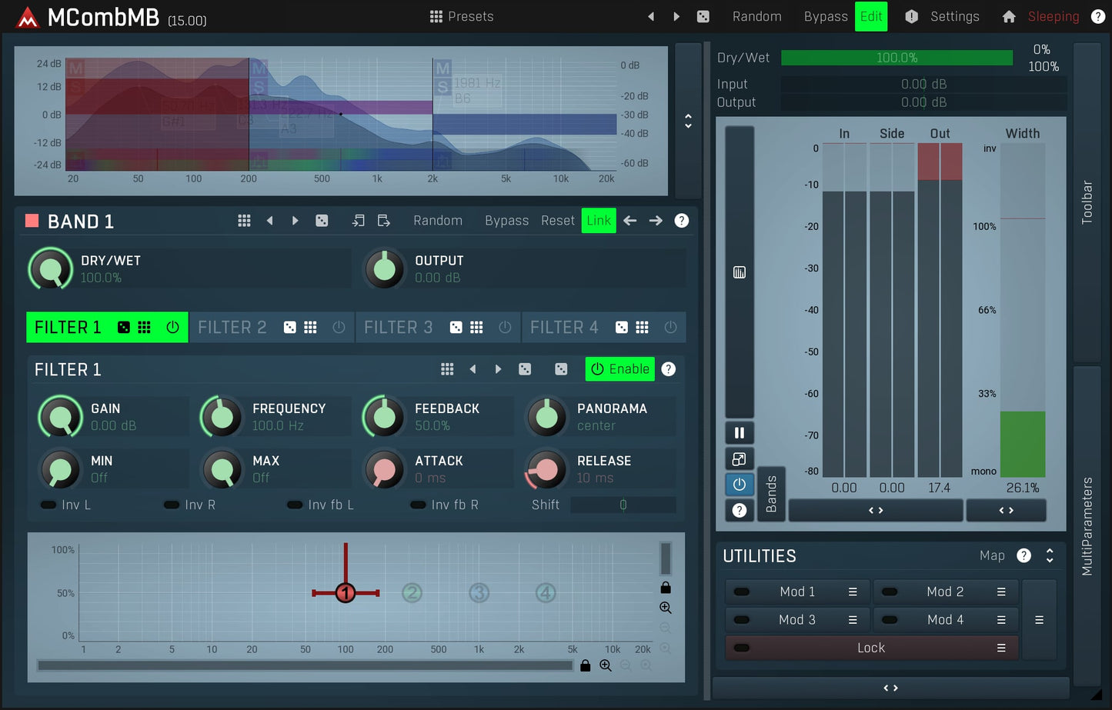Pause the meter display

click(739, 433)
